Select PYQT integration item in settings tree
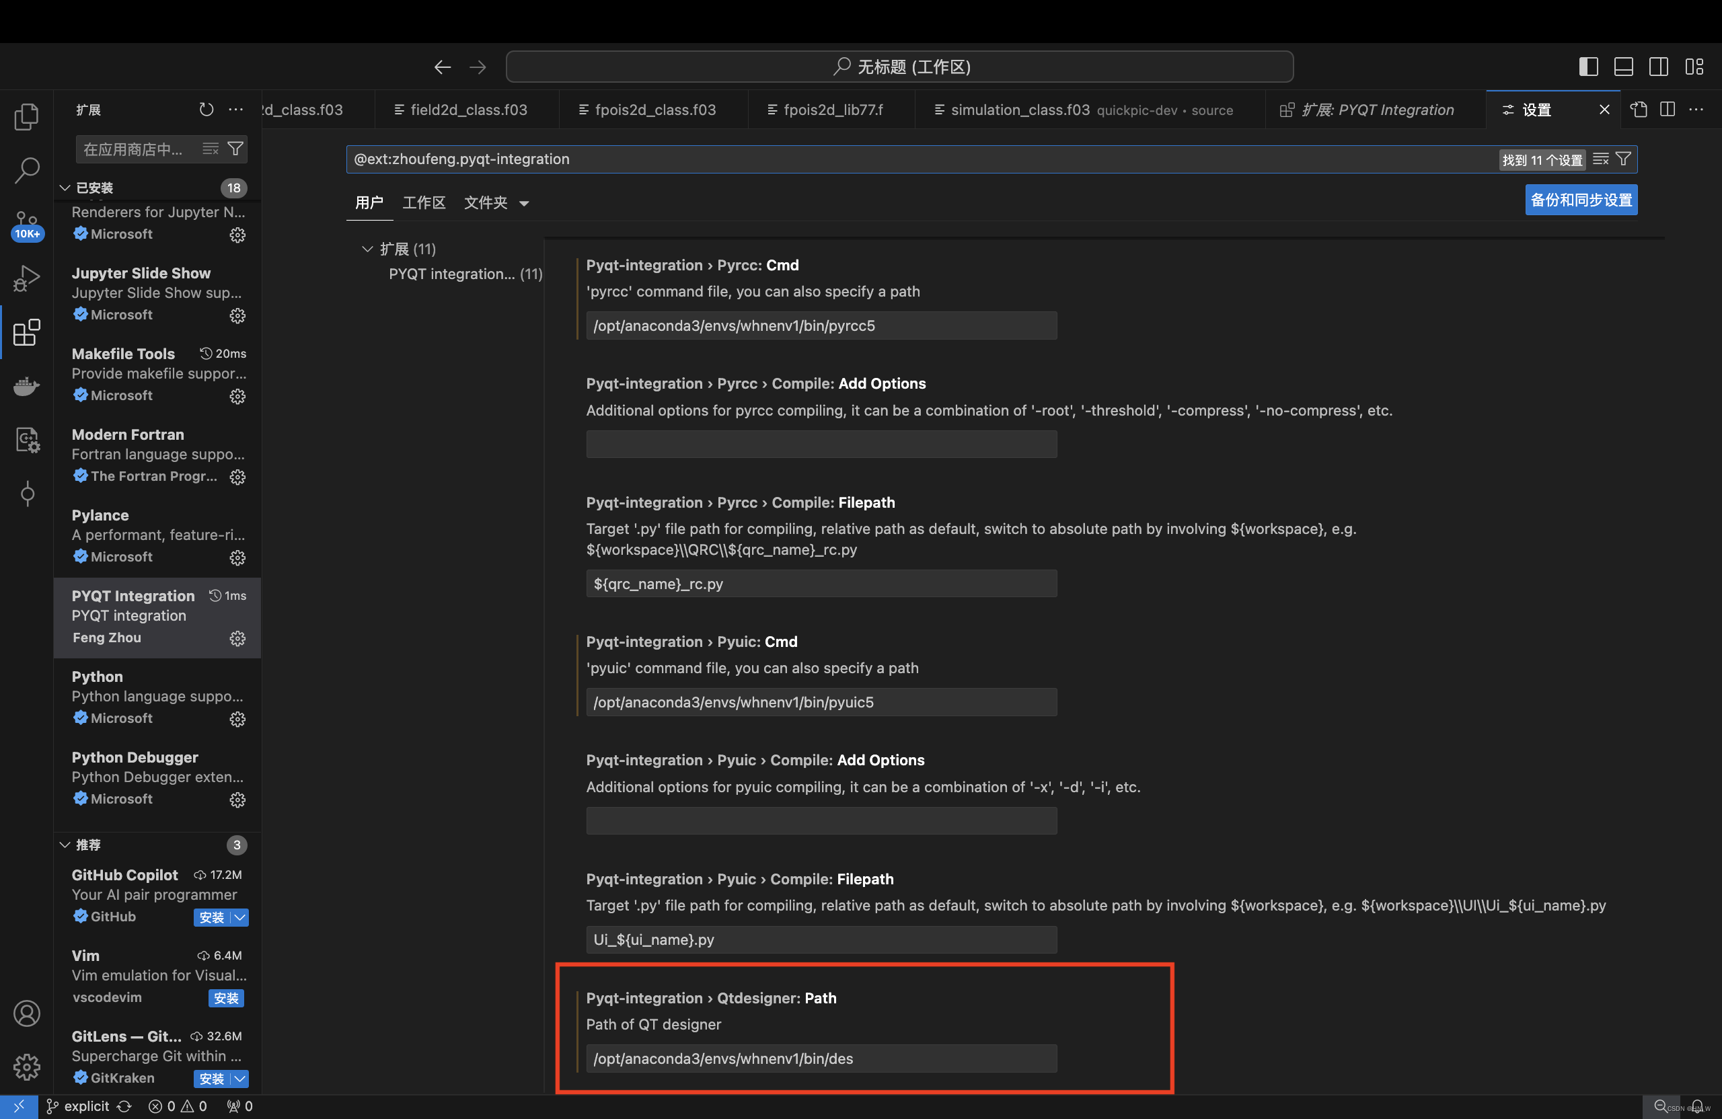This screenshot has height=1119, width=1722. coord(465,274)
